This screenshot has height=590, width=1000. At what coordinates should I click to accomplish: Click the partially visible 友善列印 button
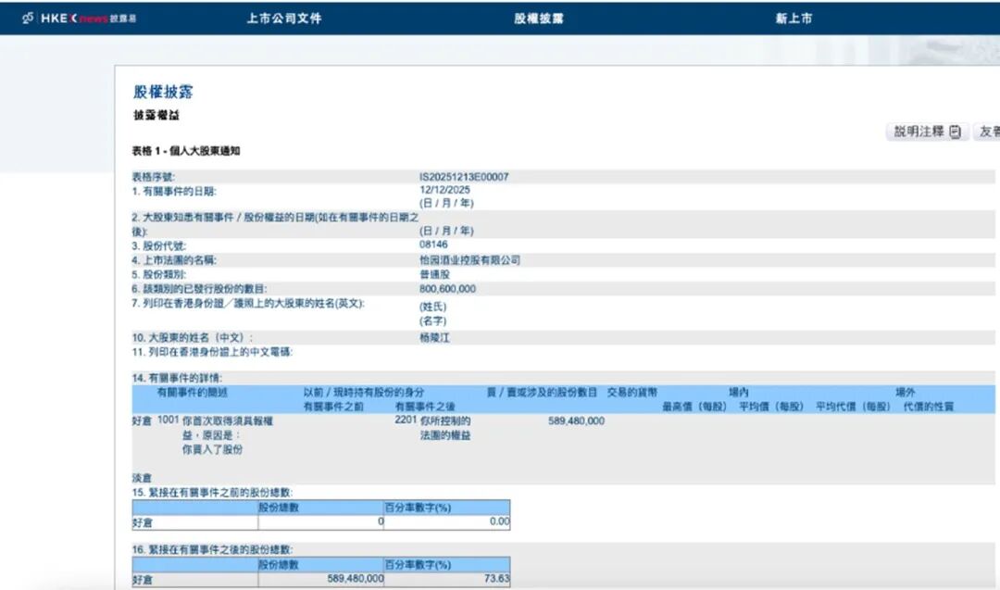989,132
